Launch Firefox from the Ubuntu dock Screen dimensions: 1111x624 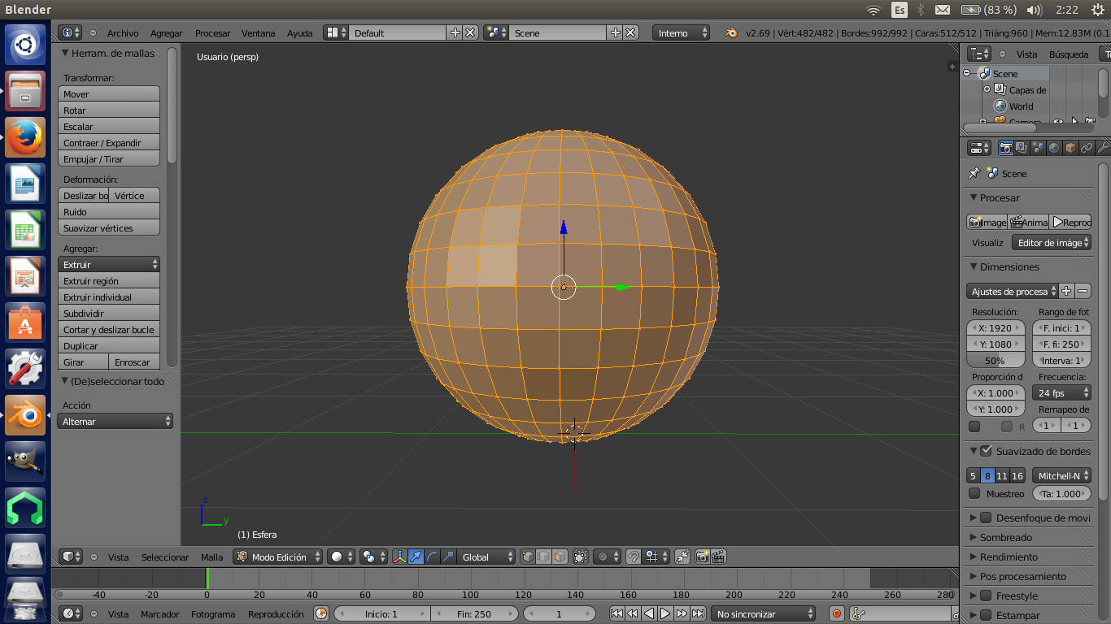pos(25,137)
